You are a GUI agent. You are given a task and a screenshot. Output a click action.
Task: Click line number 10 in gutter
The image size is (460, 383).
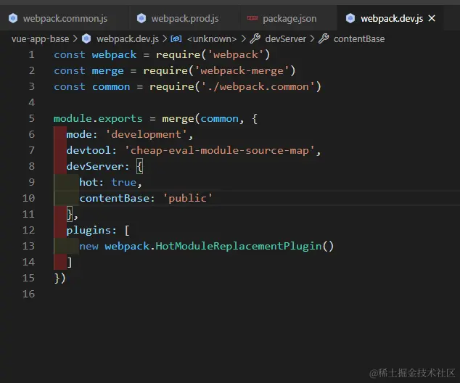(29, 198)
